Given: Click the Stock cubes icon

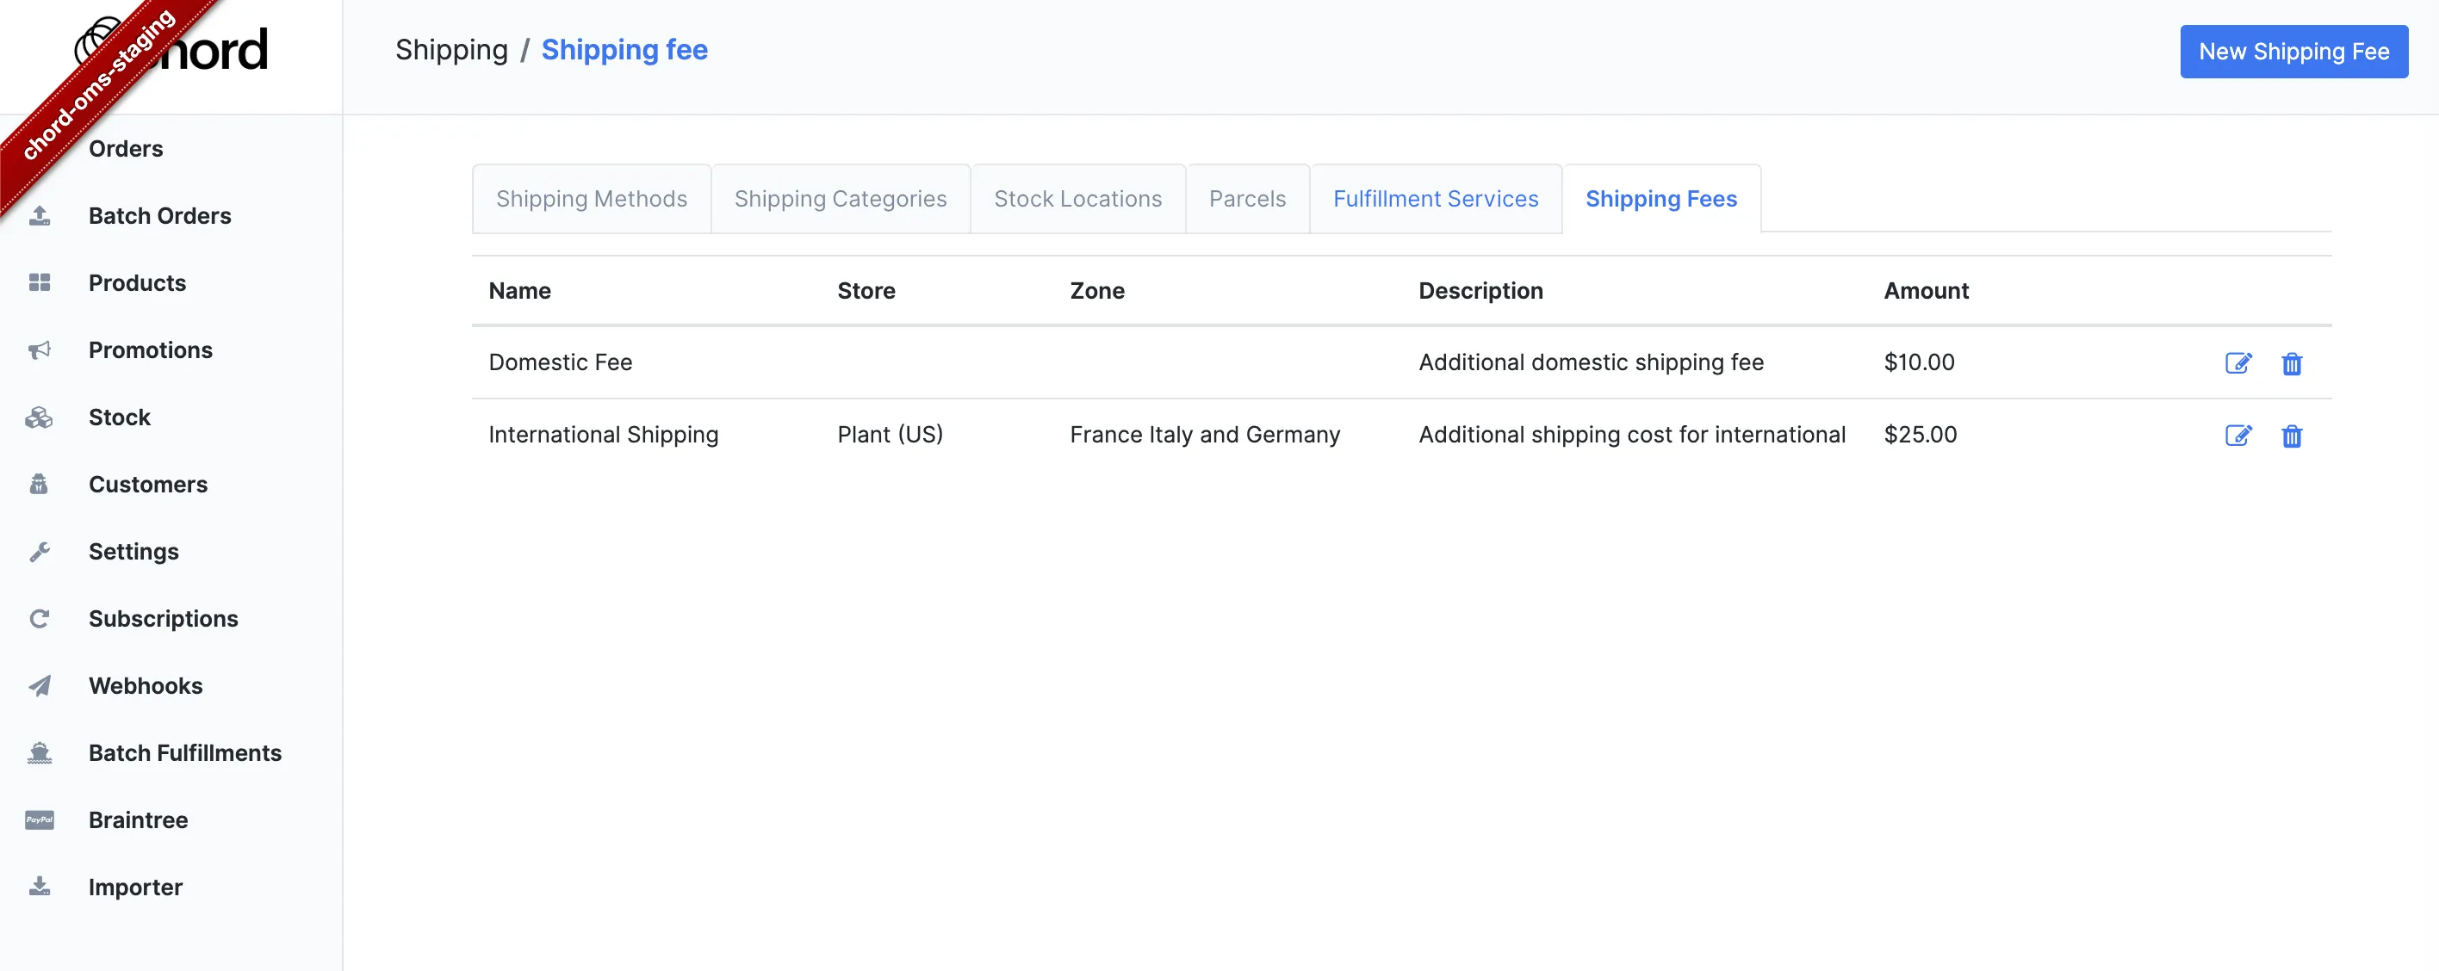Looking at the screenshot, I should click(39, 417).
